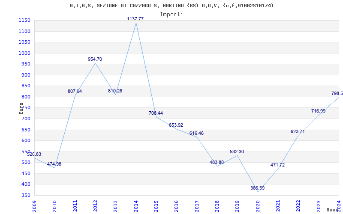Image resolution: width=343 pixels, height=214 pixels.
Task: Select the 807.64 data label
Action: pos(75,91)
